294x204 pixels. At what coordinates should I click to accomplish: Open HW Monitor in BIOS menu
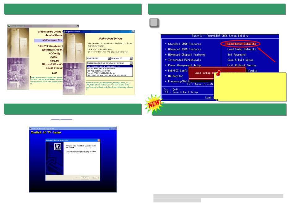pyautogui.click(x=175, y=76)
